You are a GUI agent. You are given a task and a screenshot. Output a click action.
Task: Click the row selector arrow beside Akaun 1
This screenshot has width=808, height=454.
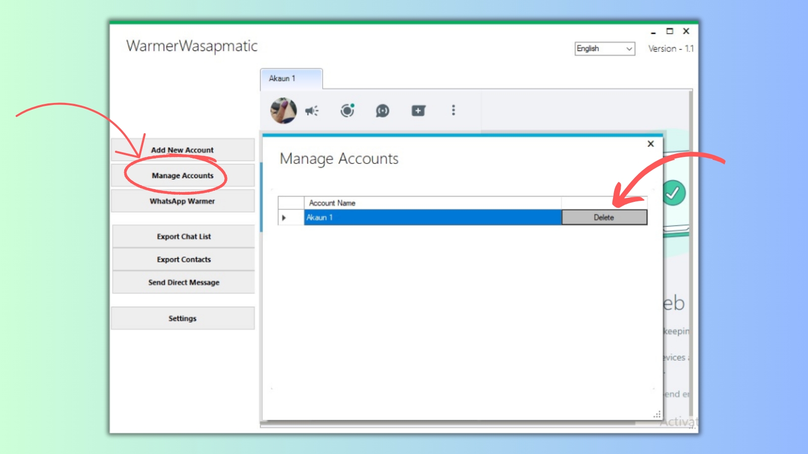[x=284, y=217]
